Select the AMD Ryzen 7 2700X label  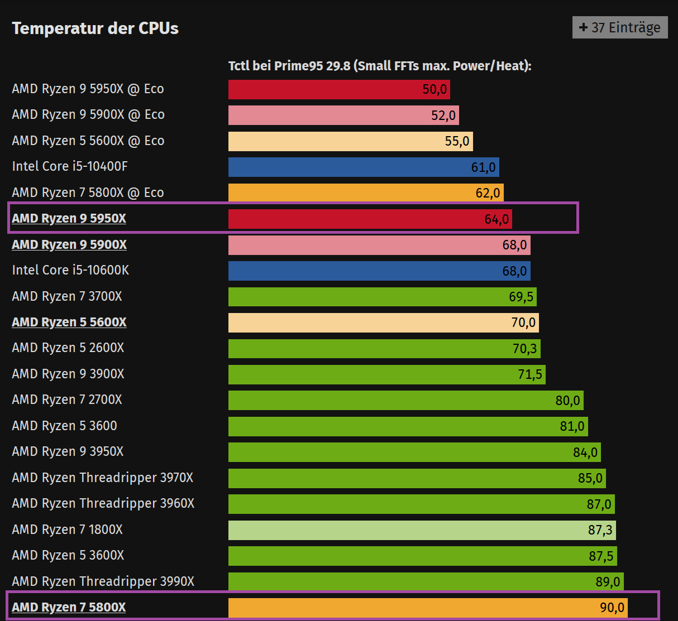[x=67, y=399]
